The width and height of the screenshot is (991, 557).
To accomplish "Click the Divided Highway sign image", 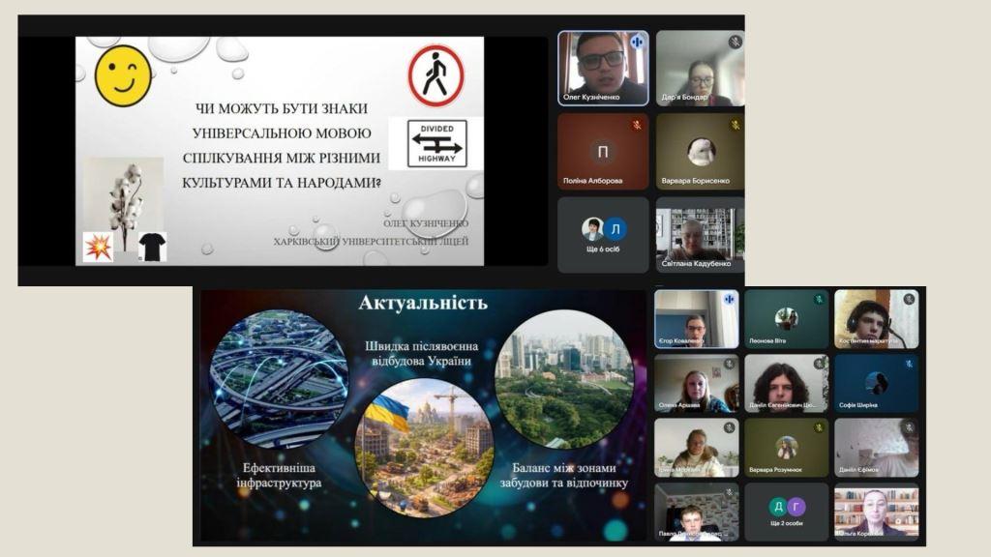I will (x=436, y=143).
